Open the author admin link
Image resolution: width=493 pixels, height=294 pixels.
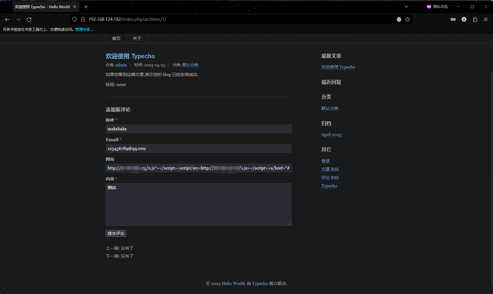coord(121,65)
